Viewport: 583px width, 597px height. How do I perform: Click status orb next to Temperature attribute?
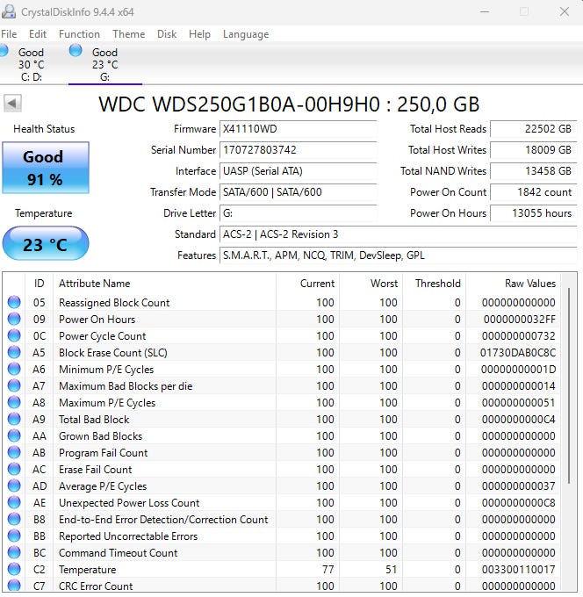click(x=14, y=570)
